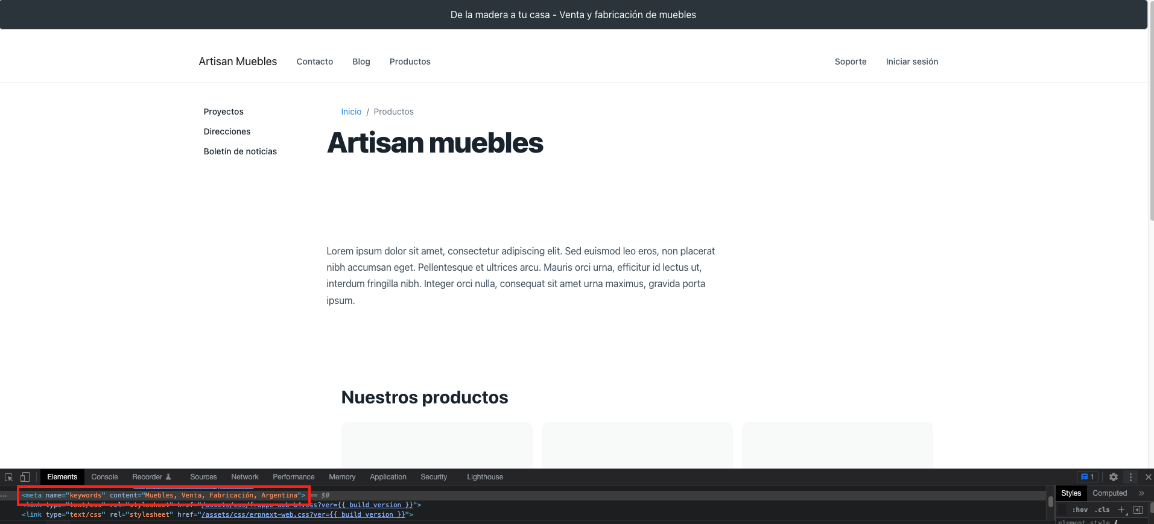This screenshot has width=1154, height=524.
Task: Click the second product card placeholder
Action: click(637, 445)
